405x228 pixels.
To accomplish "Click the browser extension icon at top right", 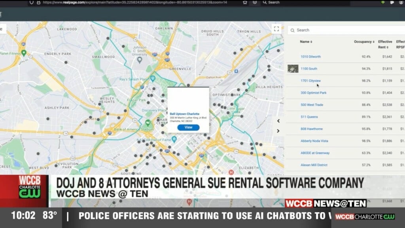I will [x=383, y=2].
